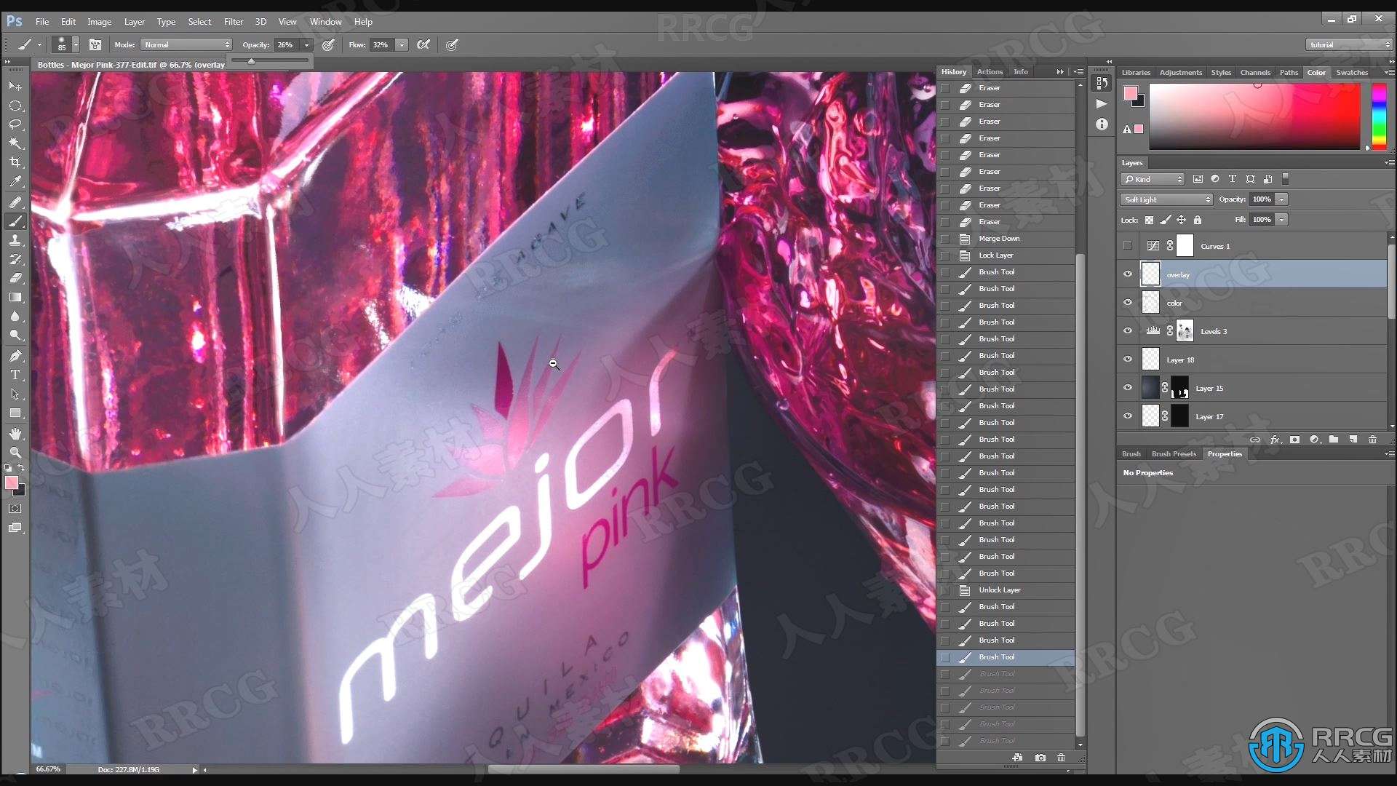Screen dimensions: 1397x786
Task: Open the Opacity percentage dropdown
Action: pos(309,44)
